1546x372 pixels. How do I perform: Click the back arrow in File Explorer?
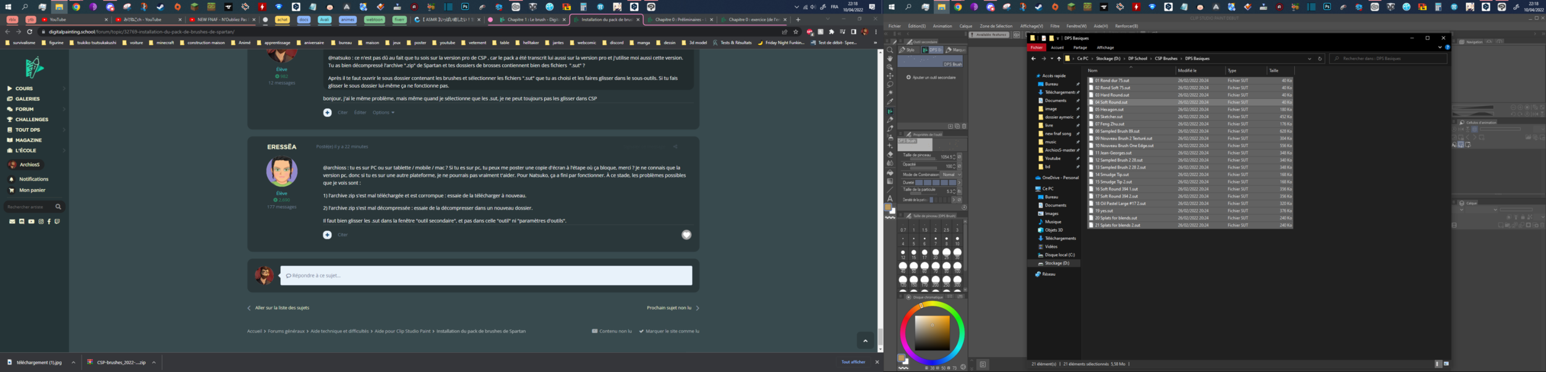[1033, 59]
